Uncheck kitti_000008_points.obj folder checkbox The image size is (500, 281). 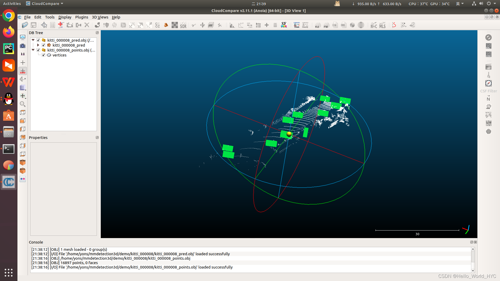click(x=38, y=50)
